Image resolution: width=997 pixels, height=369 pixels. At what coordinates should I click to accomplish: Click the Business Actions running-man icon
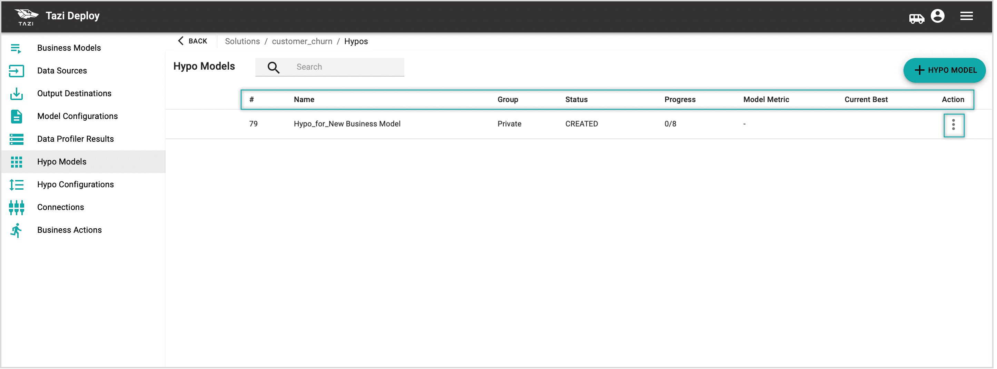pos(16,230)
